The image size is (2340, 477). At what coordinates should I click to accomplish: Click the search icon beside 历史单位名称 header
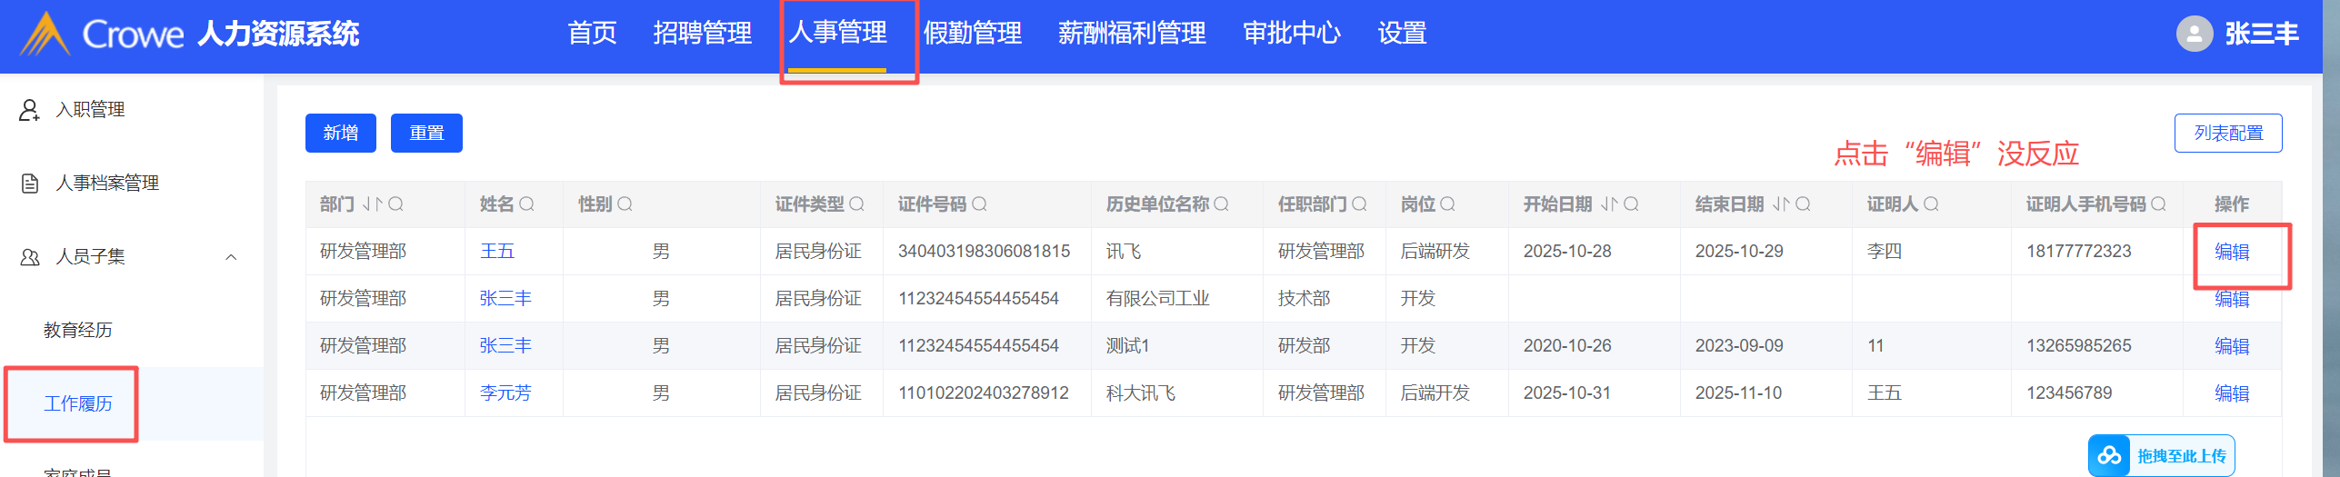[x=1221, y=204]
